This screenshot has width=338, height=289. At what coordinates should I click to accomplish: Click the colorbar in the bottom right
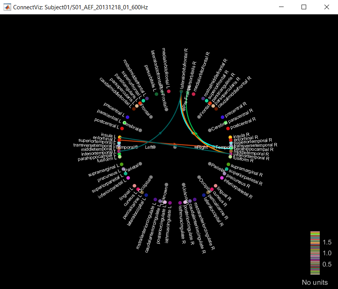click(315, 253)
